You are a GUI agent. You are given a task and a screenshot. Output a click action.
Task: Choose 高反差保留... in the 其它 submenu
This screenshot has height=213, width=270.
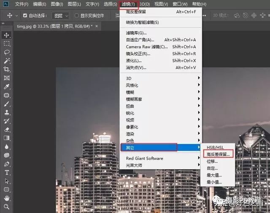(218, 154)
